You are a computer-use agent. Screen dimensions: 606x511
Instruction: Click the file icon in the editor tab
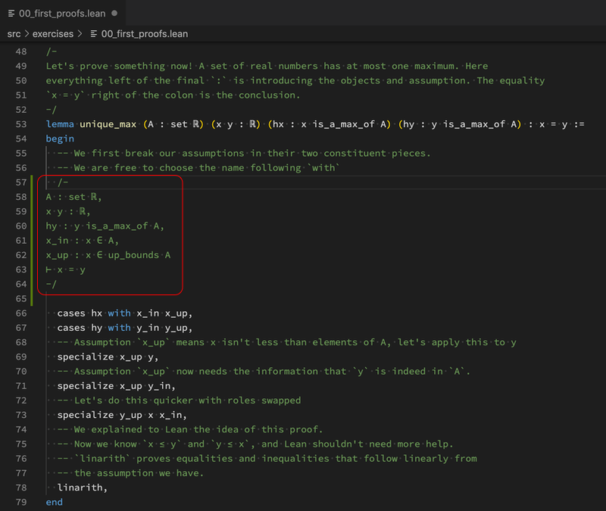11,14
